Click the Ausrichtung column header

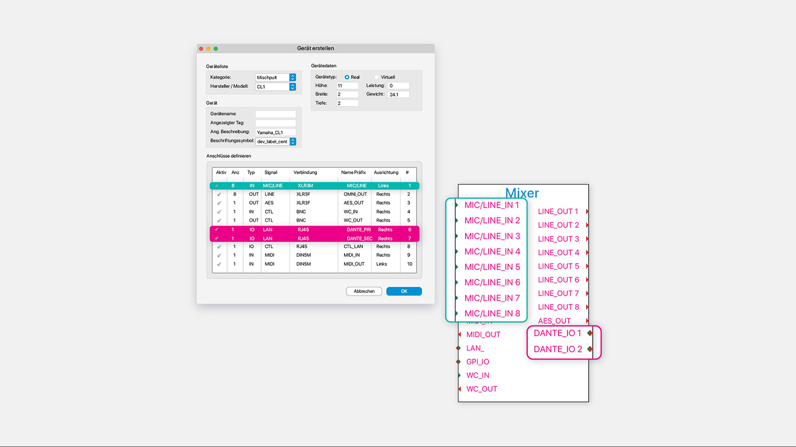point(386,173)
